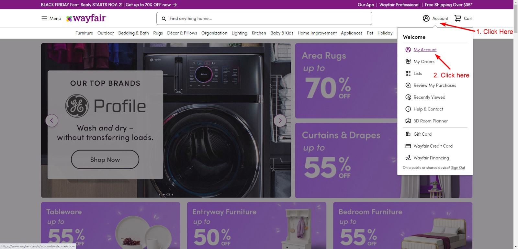Image resolution: width=518 pixels, height=249 pixels.
Task: Open Bedding & Bath category
Action: 133,33
